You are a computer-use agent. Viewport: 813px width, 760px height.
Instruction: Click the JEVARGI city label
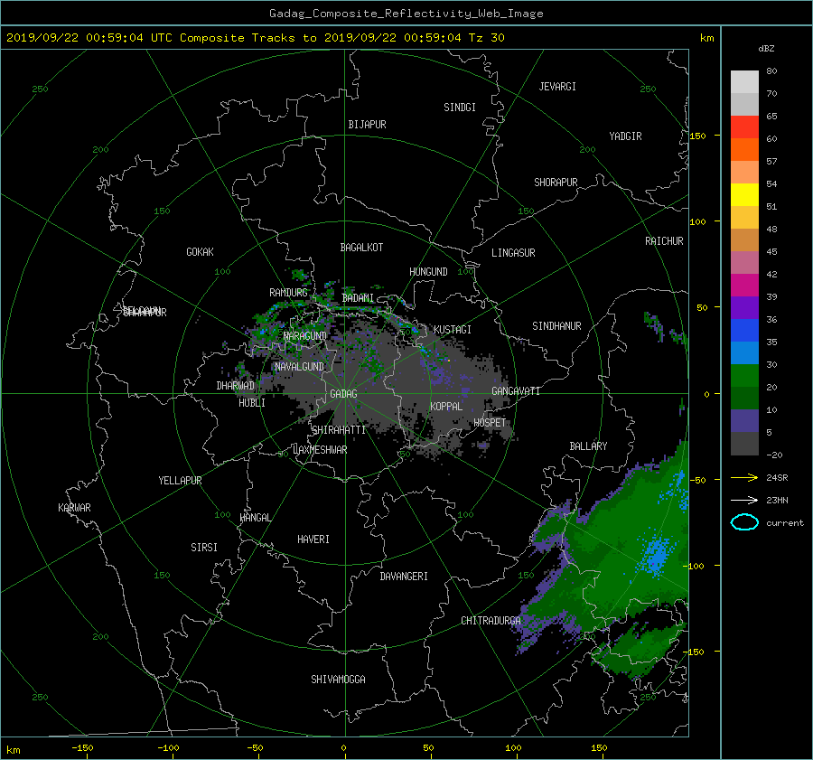click(557, 87)
